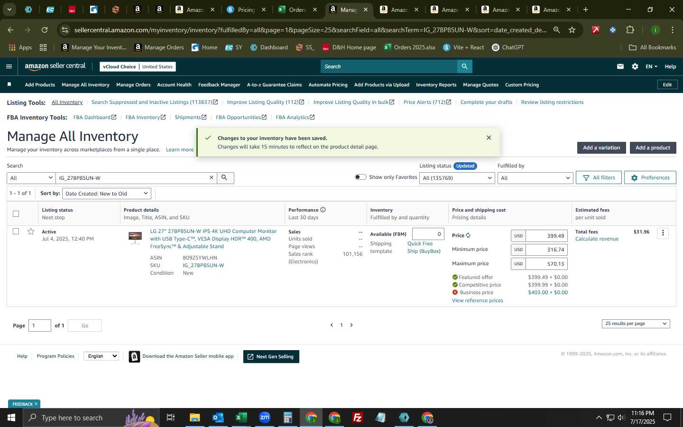Click Next Gen Selling button
This screenshot has height=427, width=683.
271,356
